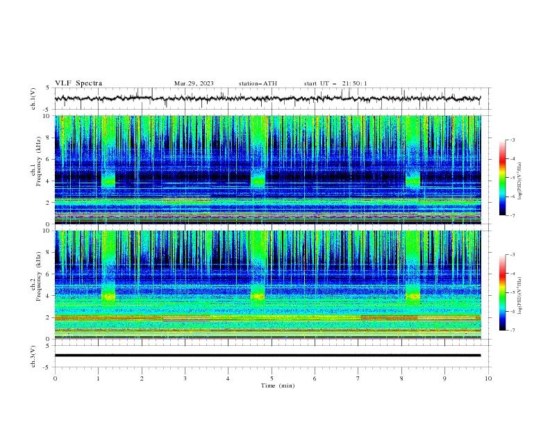The width and height of the screenshot is (550, 425).
Task: Click the time axis tick label '10'
Action: pyautogui.click(x=488, y=378)
